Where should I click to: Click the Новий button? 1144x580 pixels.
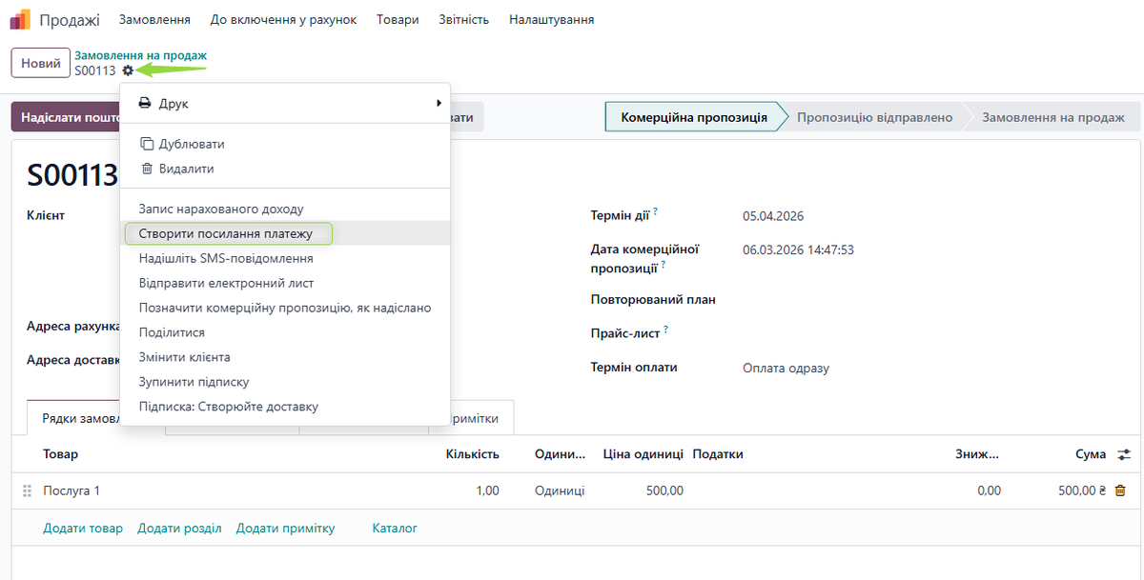pos(41,63)
